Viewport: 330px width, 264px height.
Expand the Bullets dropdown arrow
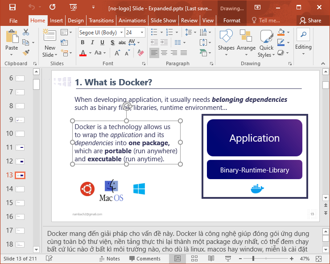(x=161, y=32)
